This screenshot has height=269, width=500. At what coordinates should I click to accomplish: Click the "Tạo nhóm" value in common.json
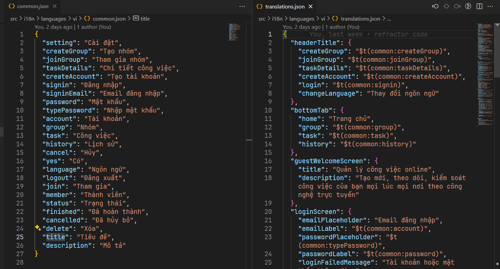[x=118, y=51]
